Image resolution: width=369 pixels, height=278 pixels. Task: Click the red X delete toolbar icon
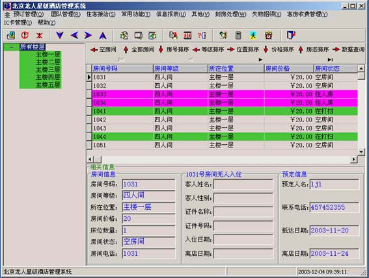39,36
